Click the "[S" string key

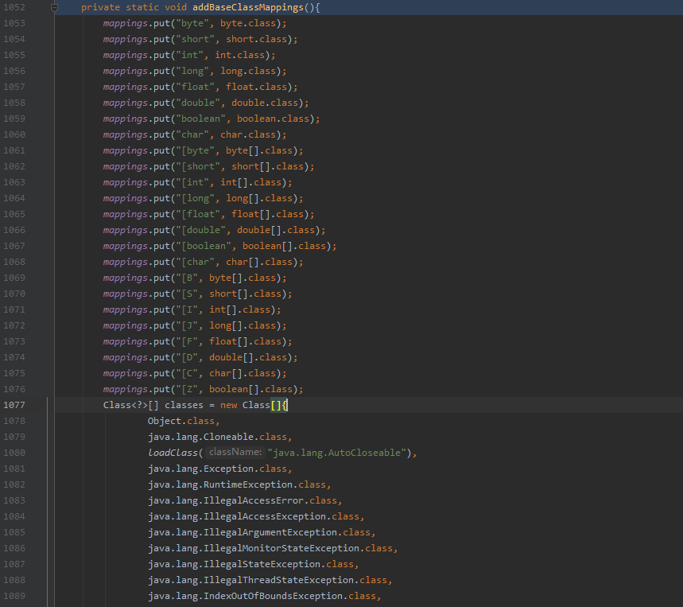click(187, 294)
